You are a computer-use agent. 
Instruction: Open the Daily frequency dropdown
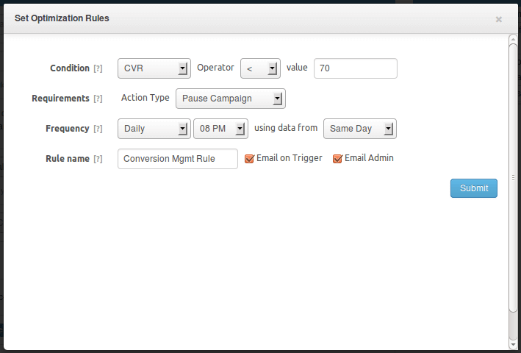(154, 129)
